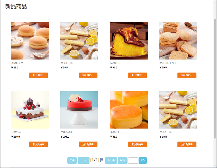Add the bear-decorated ¥299 cake to cart
Screen dimensions: 217x168
coord(39,144)
